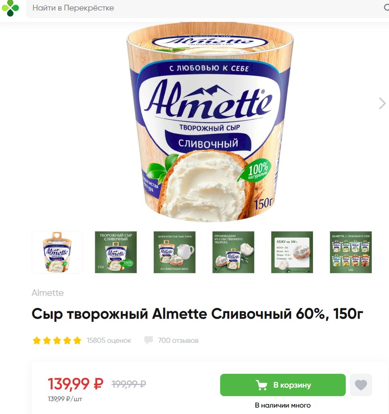Image resolution: width=389 pixels, height=414 pixels.
Task: Select first thumbnail of Almette cup
Action: click(57, 252)
